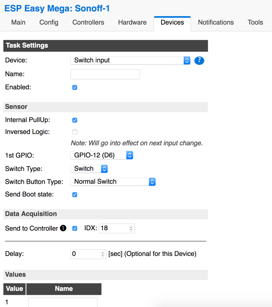Toggle the Send to Controller checkbox
Image resolution: width=272 pixels, height=307 pixels.
(x=74, y=228)
